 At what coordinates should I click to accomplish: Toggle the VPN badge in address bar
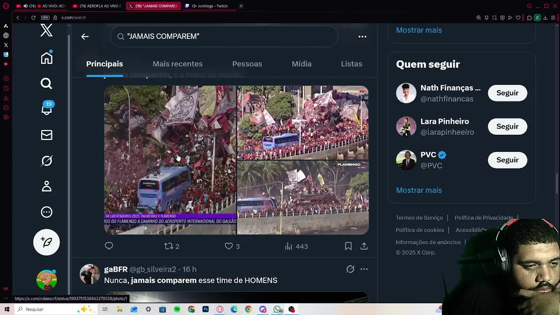tap(45, 17)
